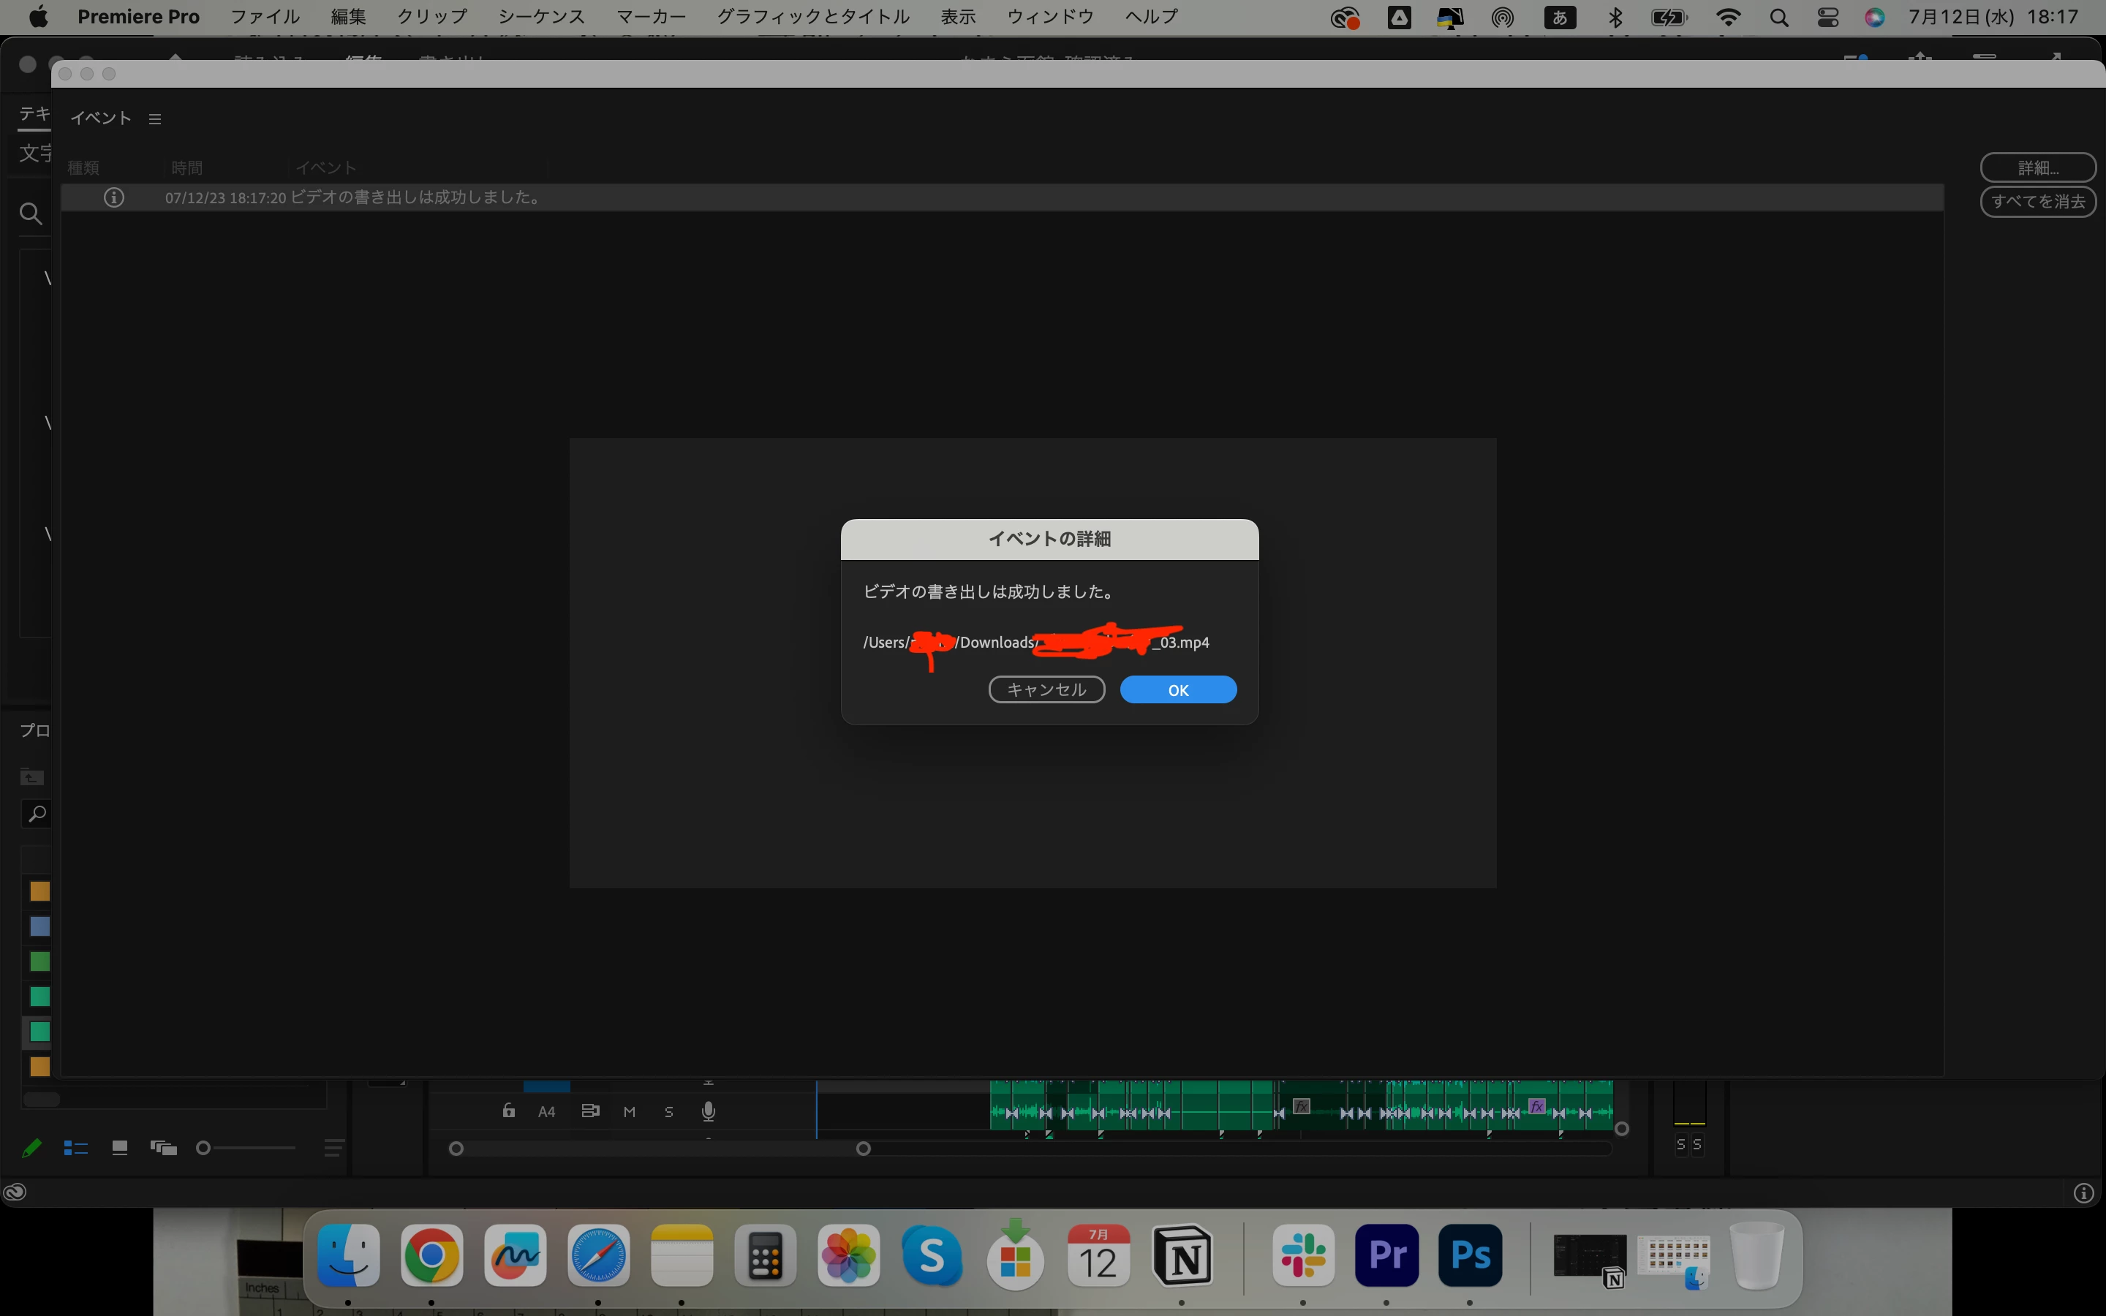Click the project panel magnifier search icon
The height and width of the screenshot is (1316, 2106).
coord(37,814)
